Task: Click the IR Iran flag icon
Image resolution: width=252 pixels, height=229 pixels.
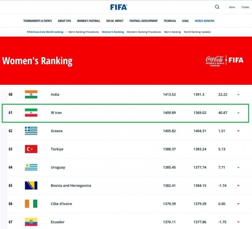Action: coord(31,112)
